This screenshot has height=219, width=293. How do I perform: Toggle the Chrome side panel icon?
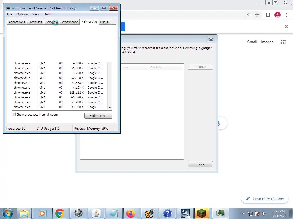pyautogui.click(x=268, y=15)
